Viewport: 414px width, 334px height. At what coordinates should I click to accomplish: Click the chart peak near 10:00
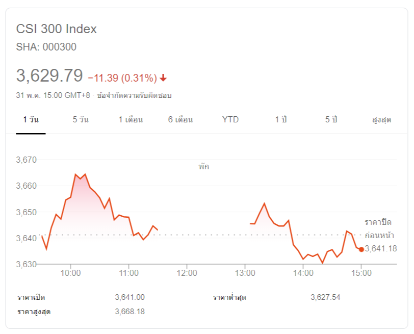point(75,175)
